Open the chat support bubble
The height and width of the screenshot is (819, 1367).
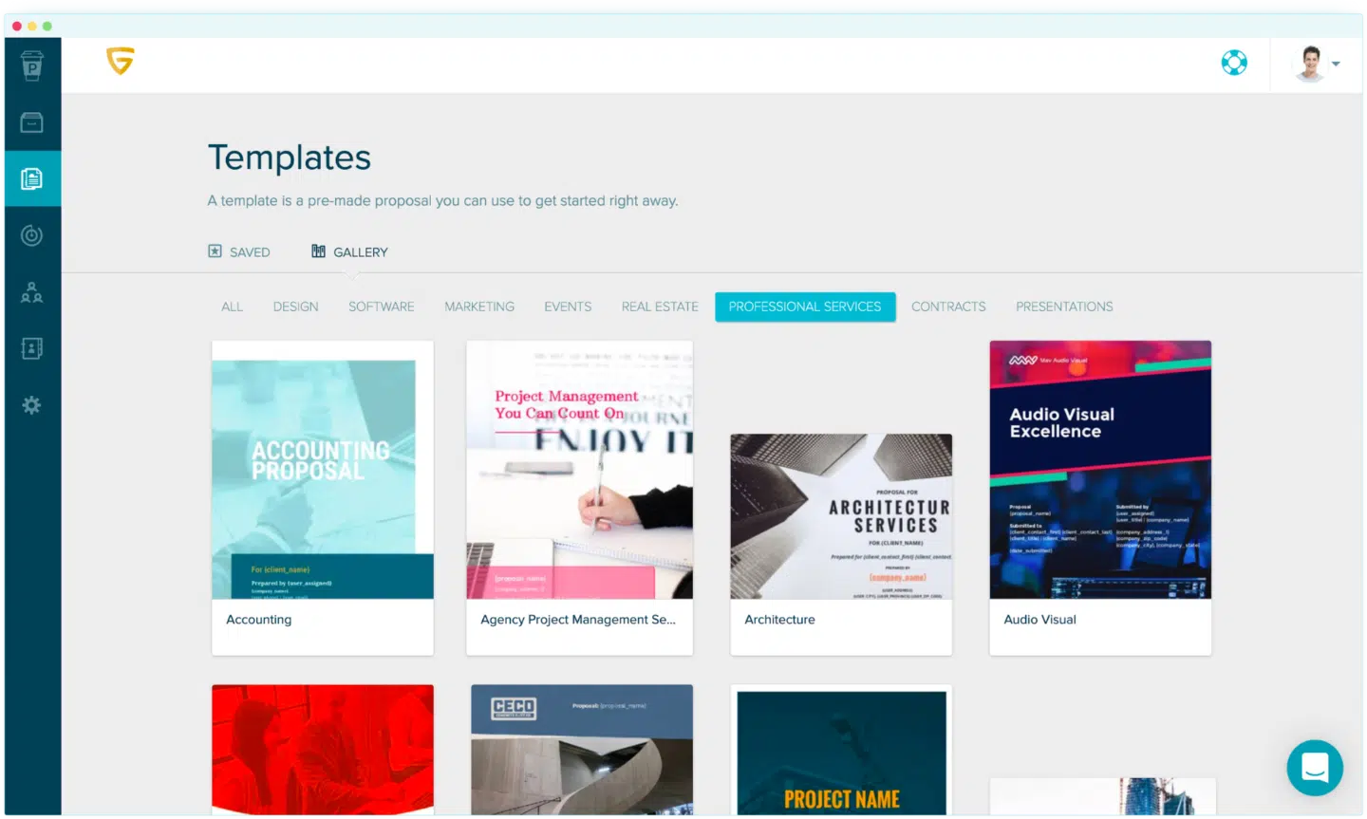(1314, 768)
